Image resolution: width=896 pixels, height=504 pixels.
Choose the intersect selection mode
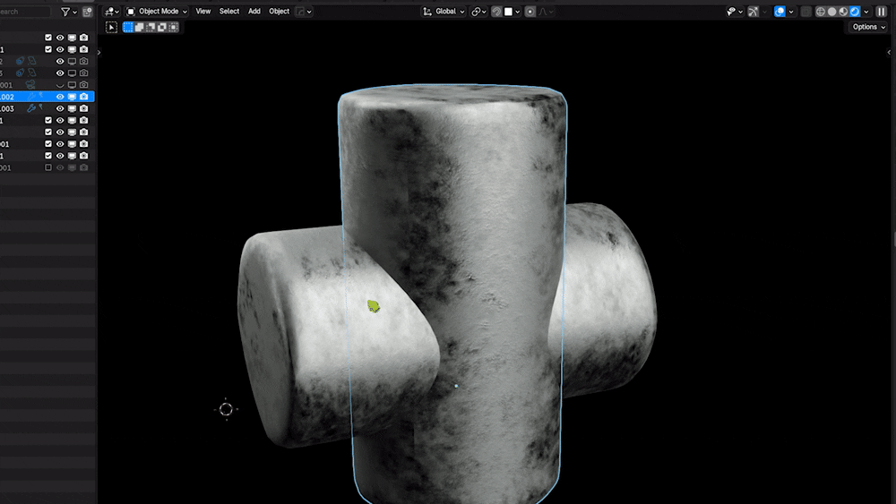click(174, 27)
